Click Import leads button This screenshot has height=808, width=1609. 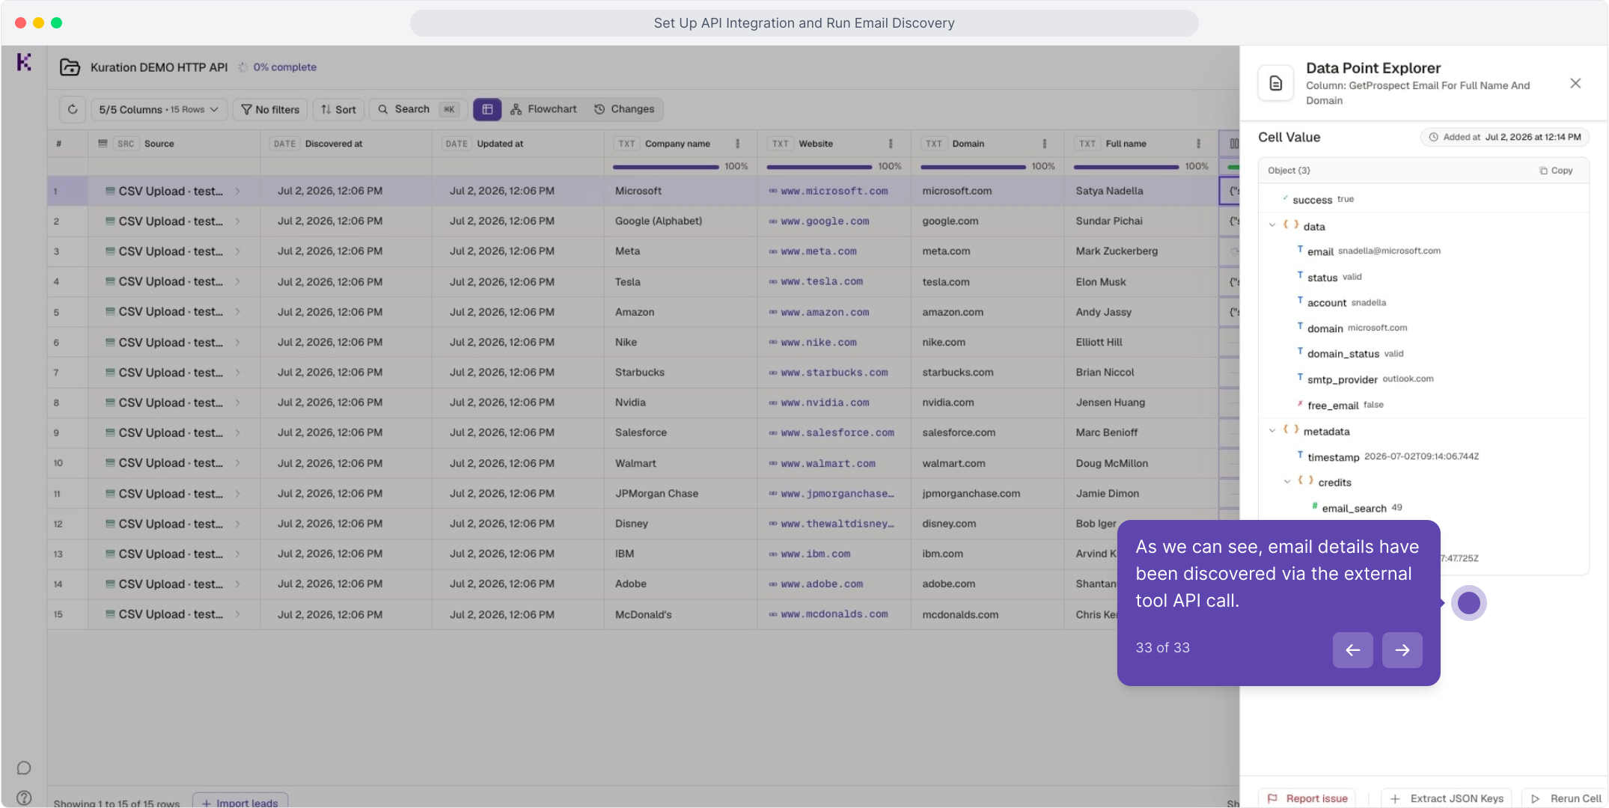click(x=240, y=802)
